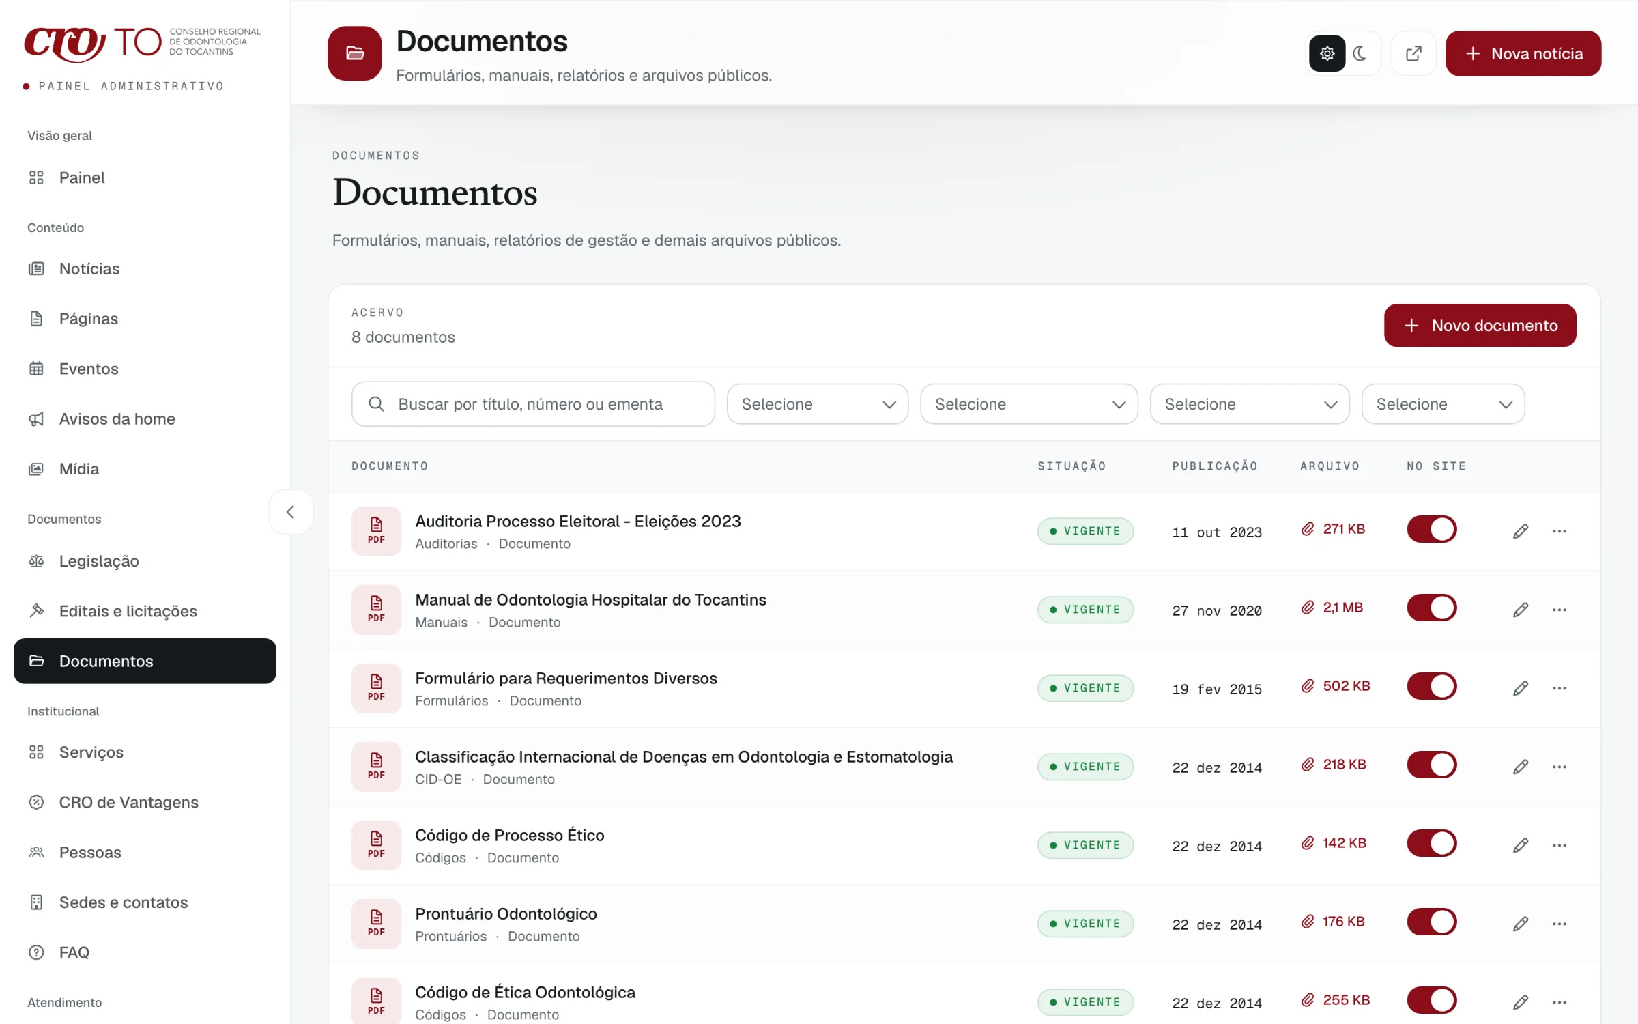1638x1024 pixels.
Task: Toggle Código de Processo Ético site switch
Action: (x=1432, y=844)
